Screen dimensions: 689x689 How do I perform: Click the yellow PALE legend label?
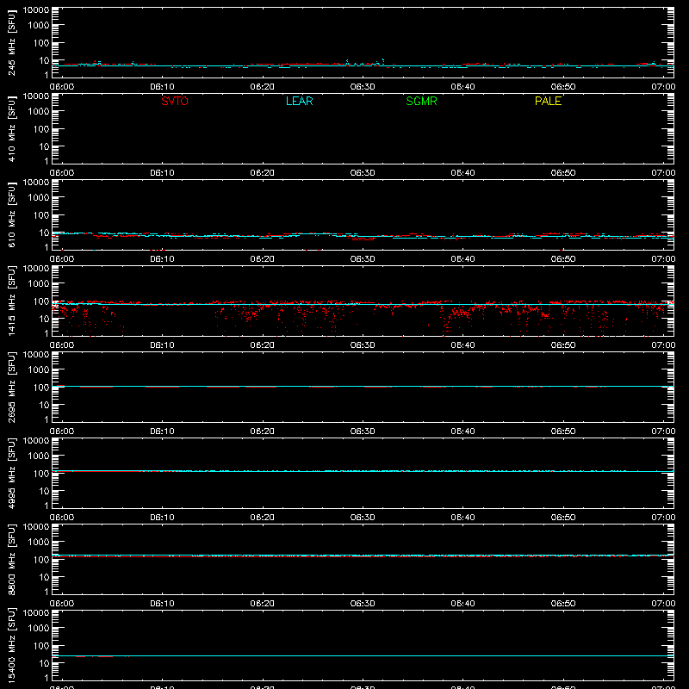point(548,101)
